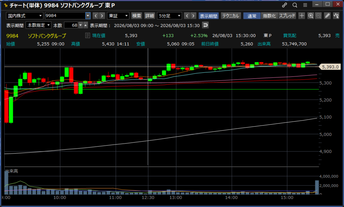The width and height of the screenshot is (344, 207).
Task: Click the 詳細 details button
Action: pyautogui.click(x=149, y=16)
